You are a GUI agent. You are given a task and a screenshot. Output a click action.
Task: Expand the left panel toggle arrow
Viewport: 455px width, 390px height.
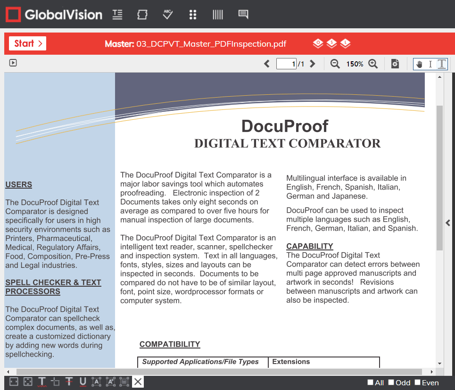(x=13, y=63)
